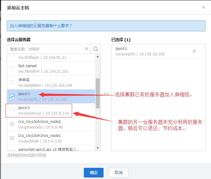Click ccs_cls-p3oh1kvo_node1 server name
Image resolution: width=211 pixels, height=179 pixels.
point(39,136)
